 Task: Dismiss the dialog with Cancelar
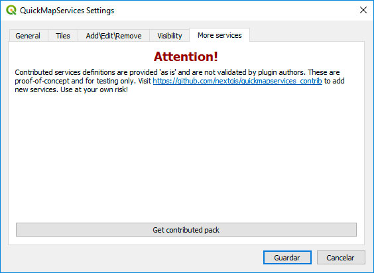[x=341, y=258]
